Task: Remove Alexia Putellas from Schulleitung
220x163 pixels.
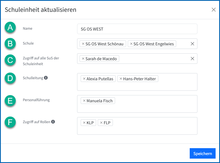Action: tap(84, 79)
